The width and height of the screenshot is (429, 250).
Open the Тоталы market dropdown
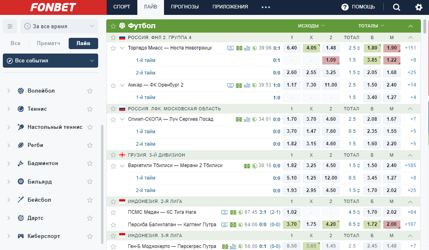tap(371, 26)
